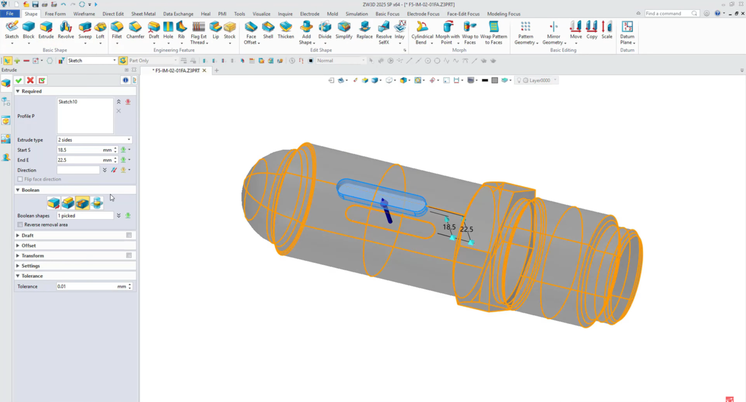Click the black color swatch in view toolbar
This screenshot has height=402, width=746.
[x=485, y=80]
